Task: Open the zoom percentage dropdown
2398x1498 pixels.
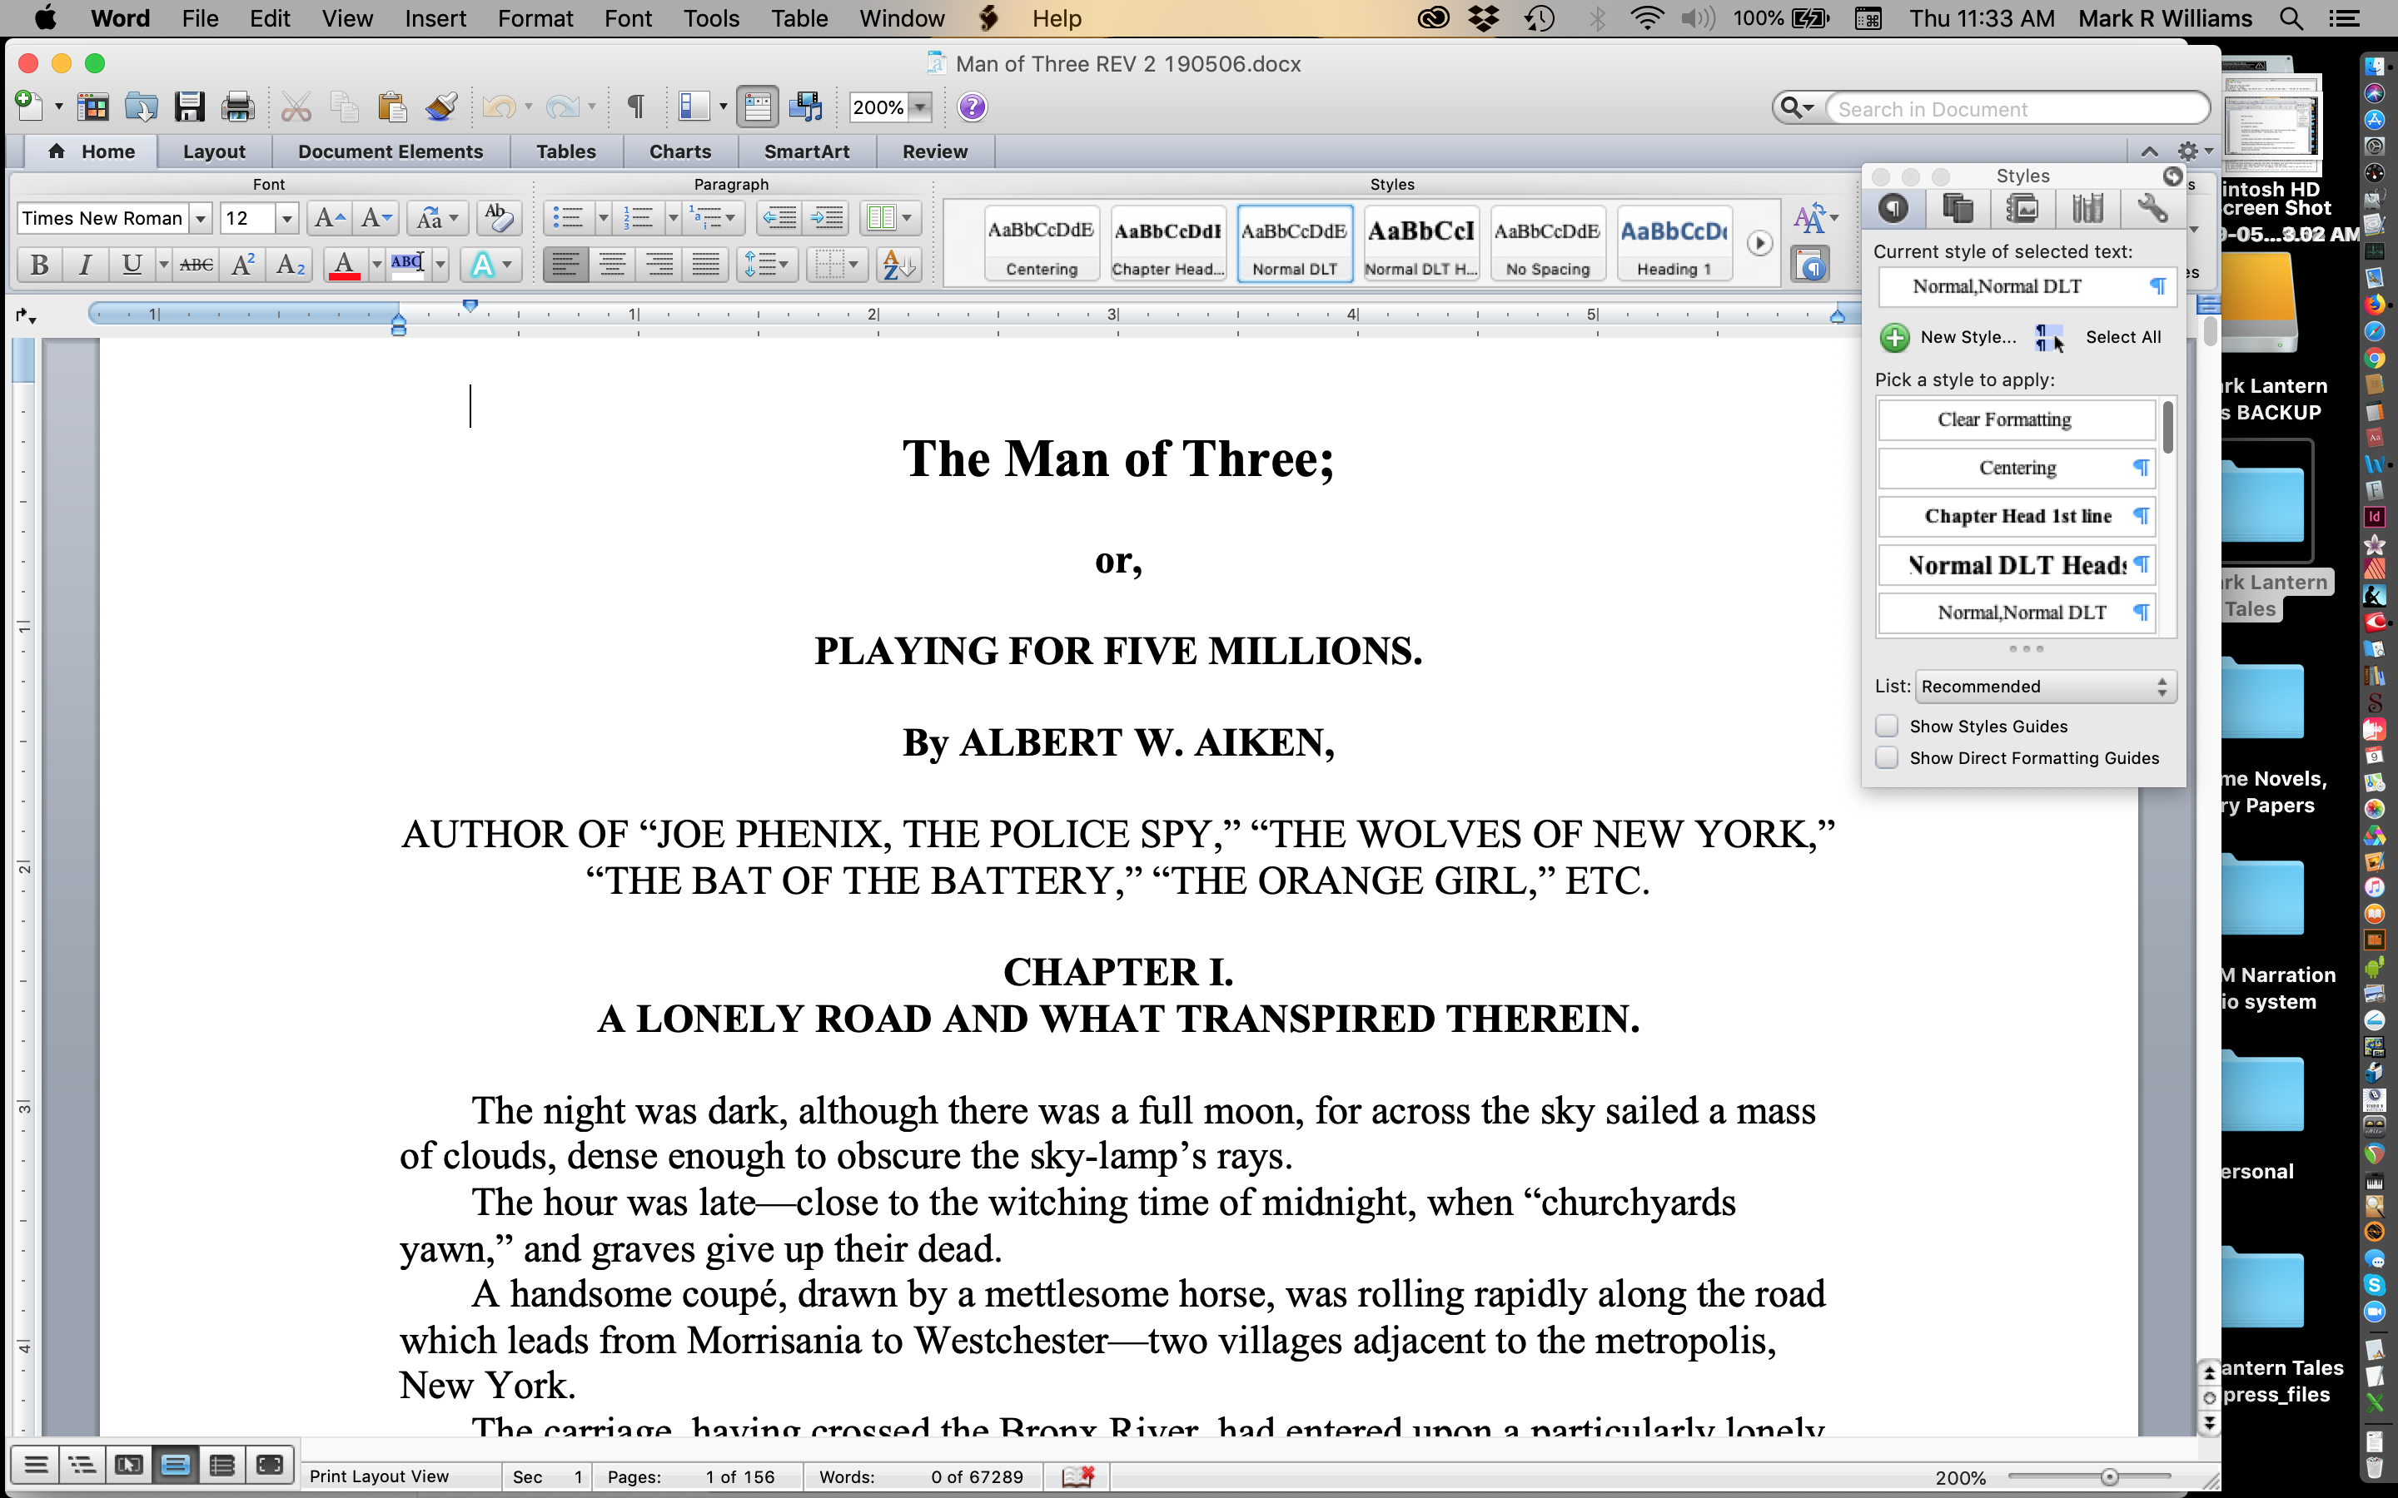Action: 921,107
